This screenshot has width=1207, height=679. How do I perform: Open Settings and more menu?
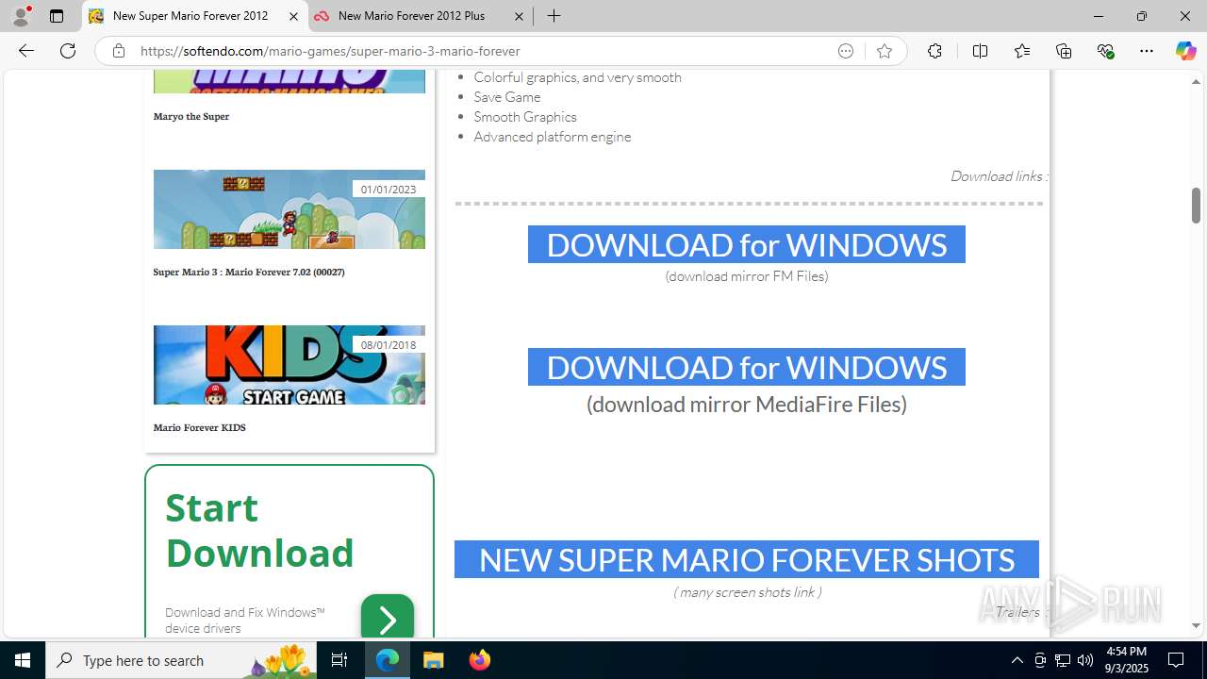click(1147, 51)
